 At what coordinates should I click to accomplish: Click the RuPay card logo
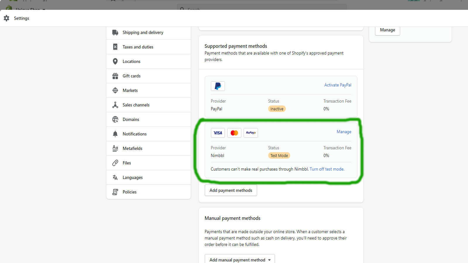click(251, 133)
